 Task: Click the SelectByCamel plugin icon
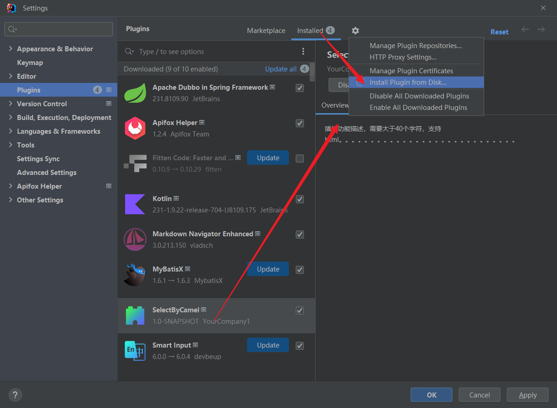pyautogui.click(x=135, y=316)
